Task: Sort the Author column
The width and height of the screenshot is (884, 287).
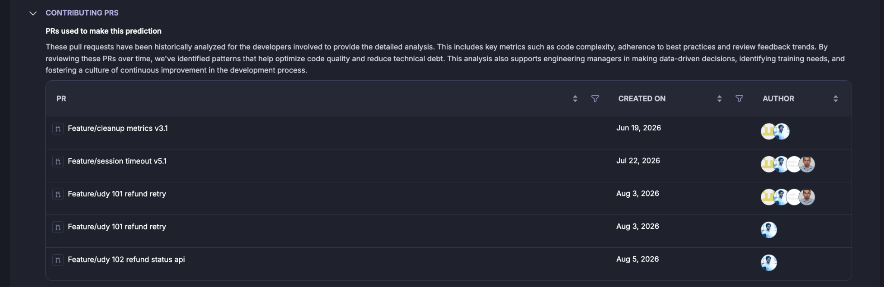Action: click(x=835, y=99)
